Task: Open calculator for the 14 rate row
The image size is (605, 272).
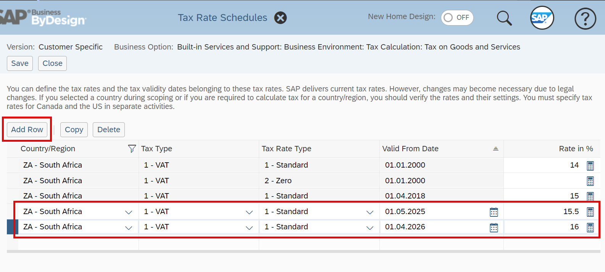Action: coord(590,166)
